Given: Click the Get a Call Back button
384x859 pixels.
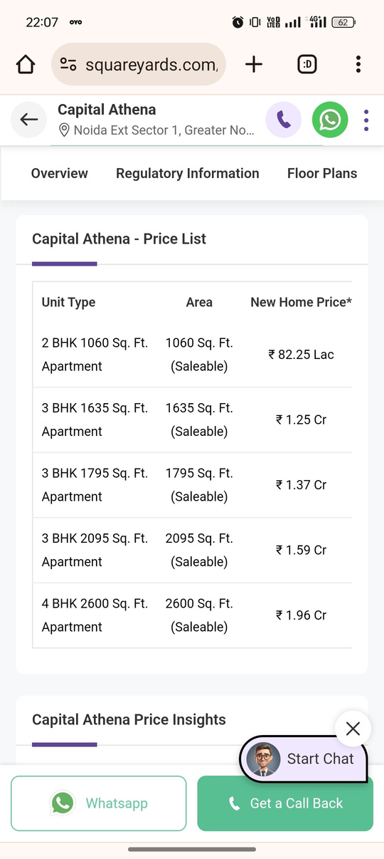Looking at the screenshot, I should [285, 803].
